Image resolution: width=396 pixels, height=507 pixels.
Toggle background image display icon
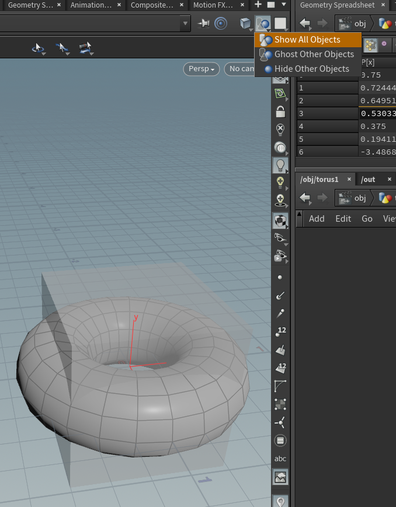pos(280,477)
